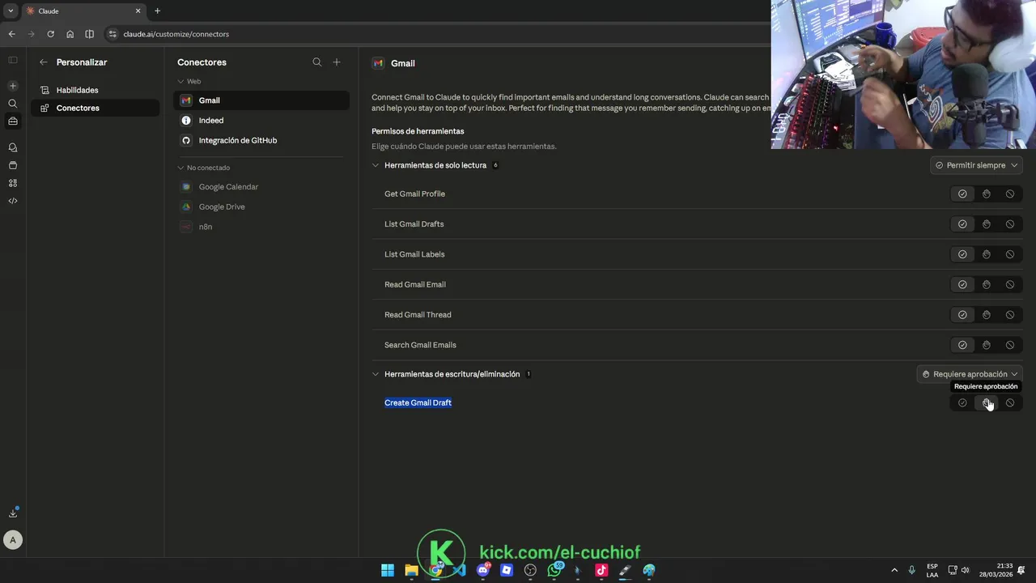Open a new browser tab
The height and width of the screenshot is (583, 1036).
click(157, 11)
